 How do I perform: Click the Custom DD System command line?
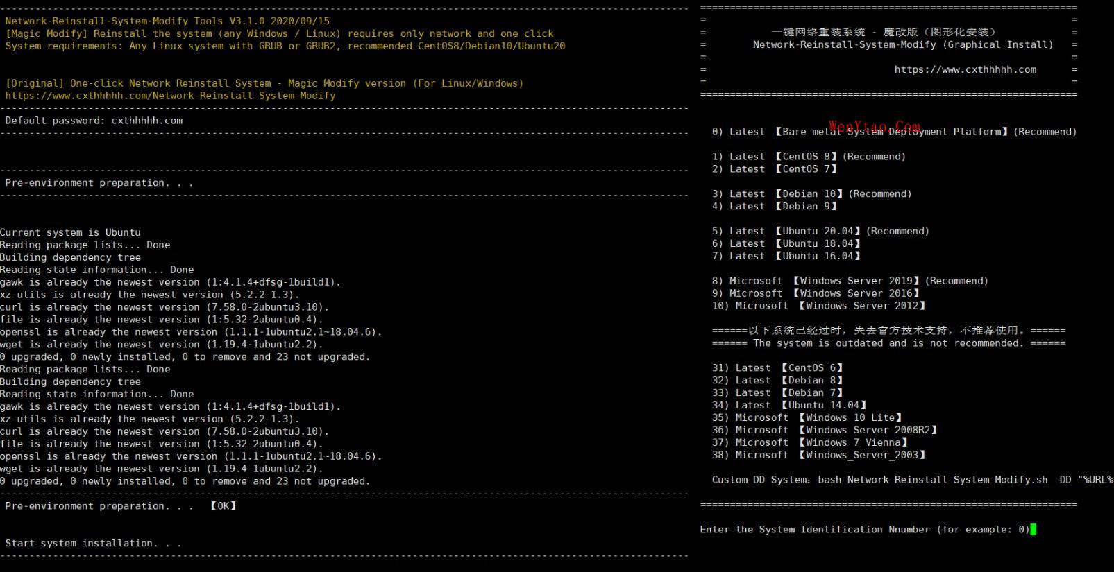912,480
